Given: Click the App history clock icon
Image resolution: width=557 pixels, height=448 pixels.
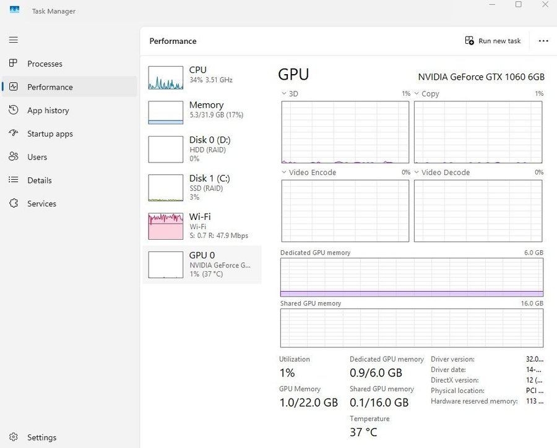Looking at the screenshot, I should pyautogui.click(x=13, y=111).
